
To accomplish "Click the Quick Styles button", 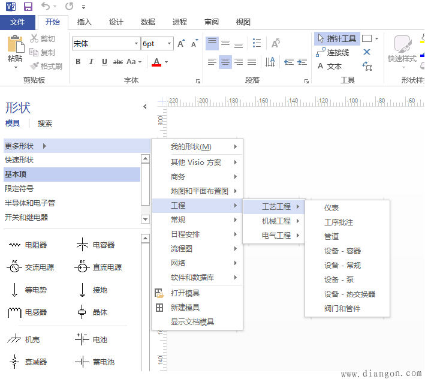I will [x=402, y=51].
